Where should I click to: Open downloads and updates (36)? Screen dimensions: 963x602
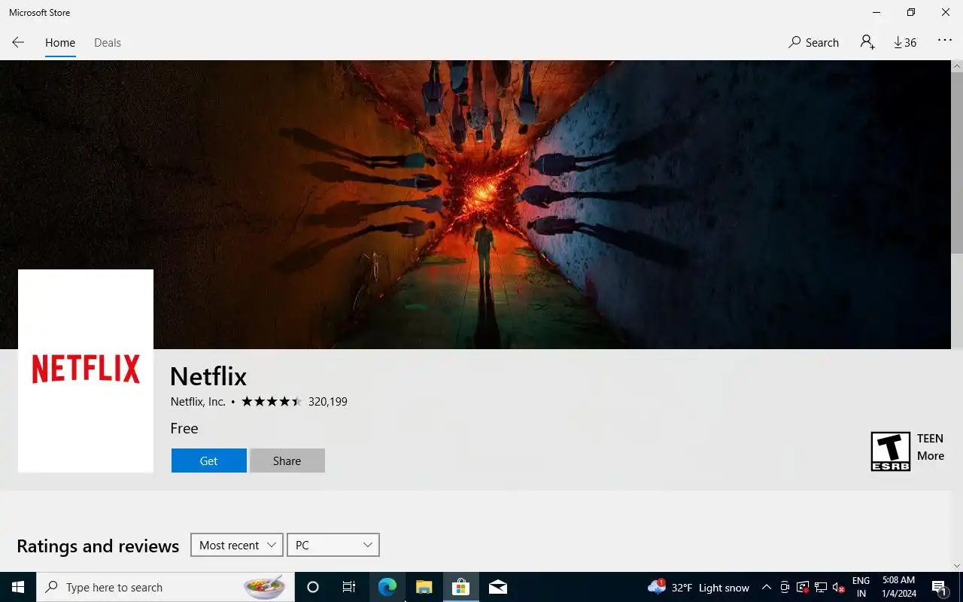(x=905, y=43)
